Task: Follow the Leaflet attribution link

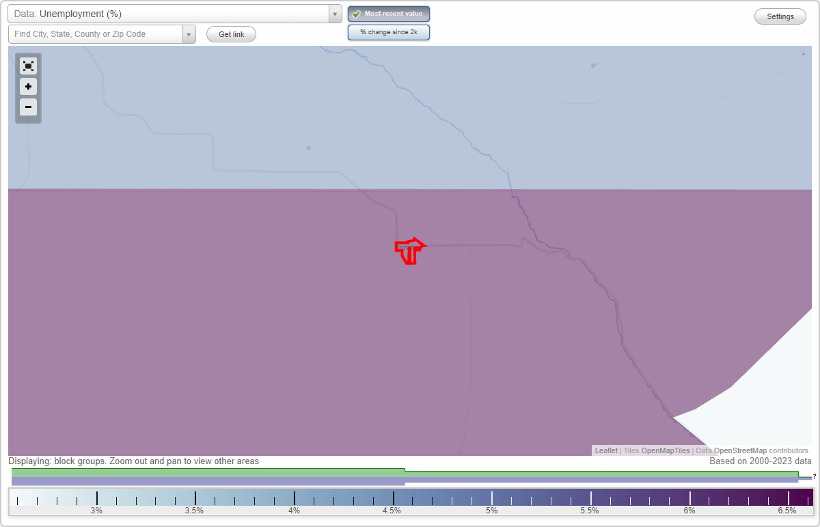Action: (605, 450)
